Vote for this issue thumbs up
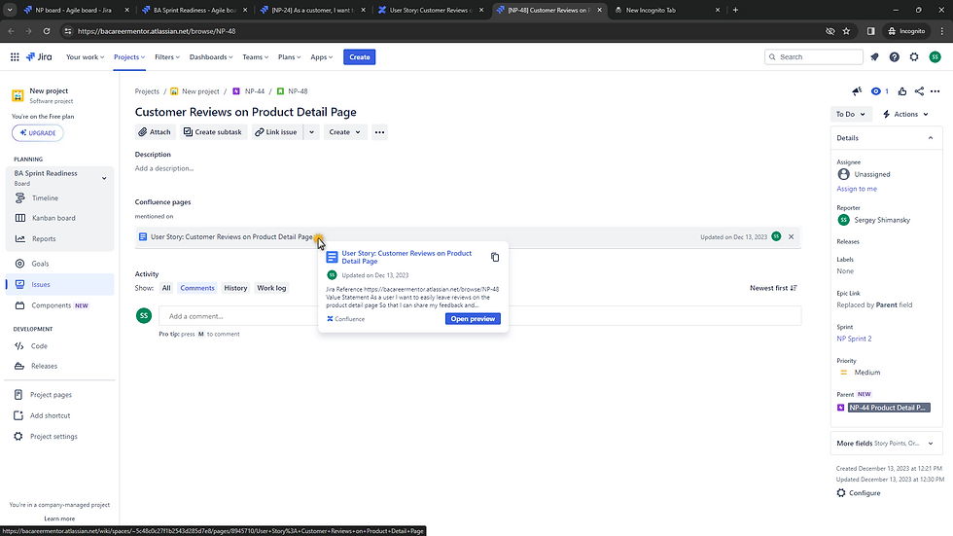Screen dimensions: 953x536 pyautogui.click(x=902, y=91)
